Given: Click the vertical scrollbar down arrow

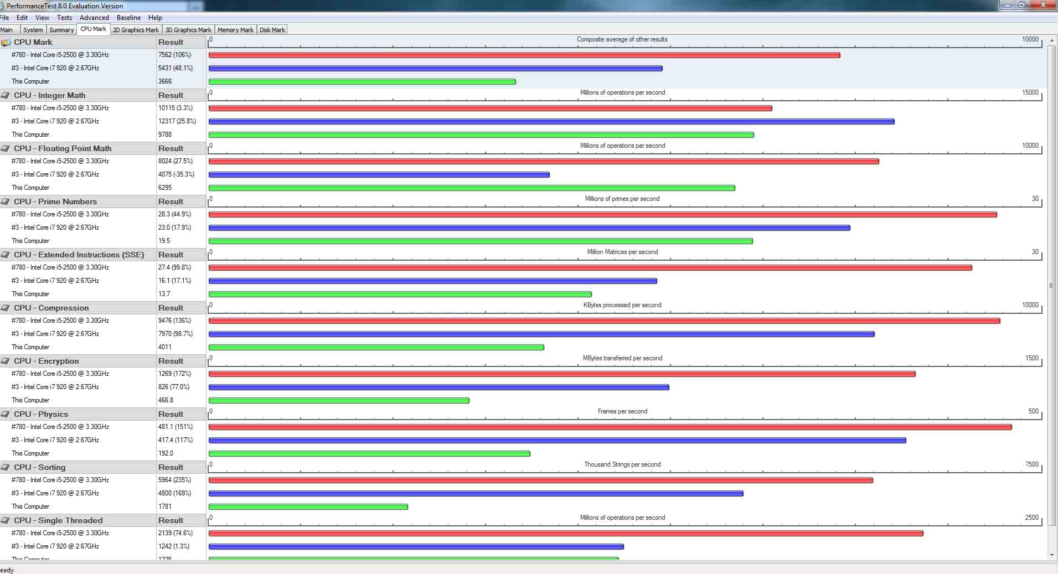Looking at the screenshot, I should click(1051, 555).
